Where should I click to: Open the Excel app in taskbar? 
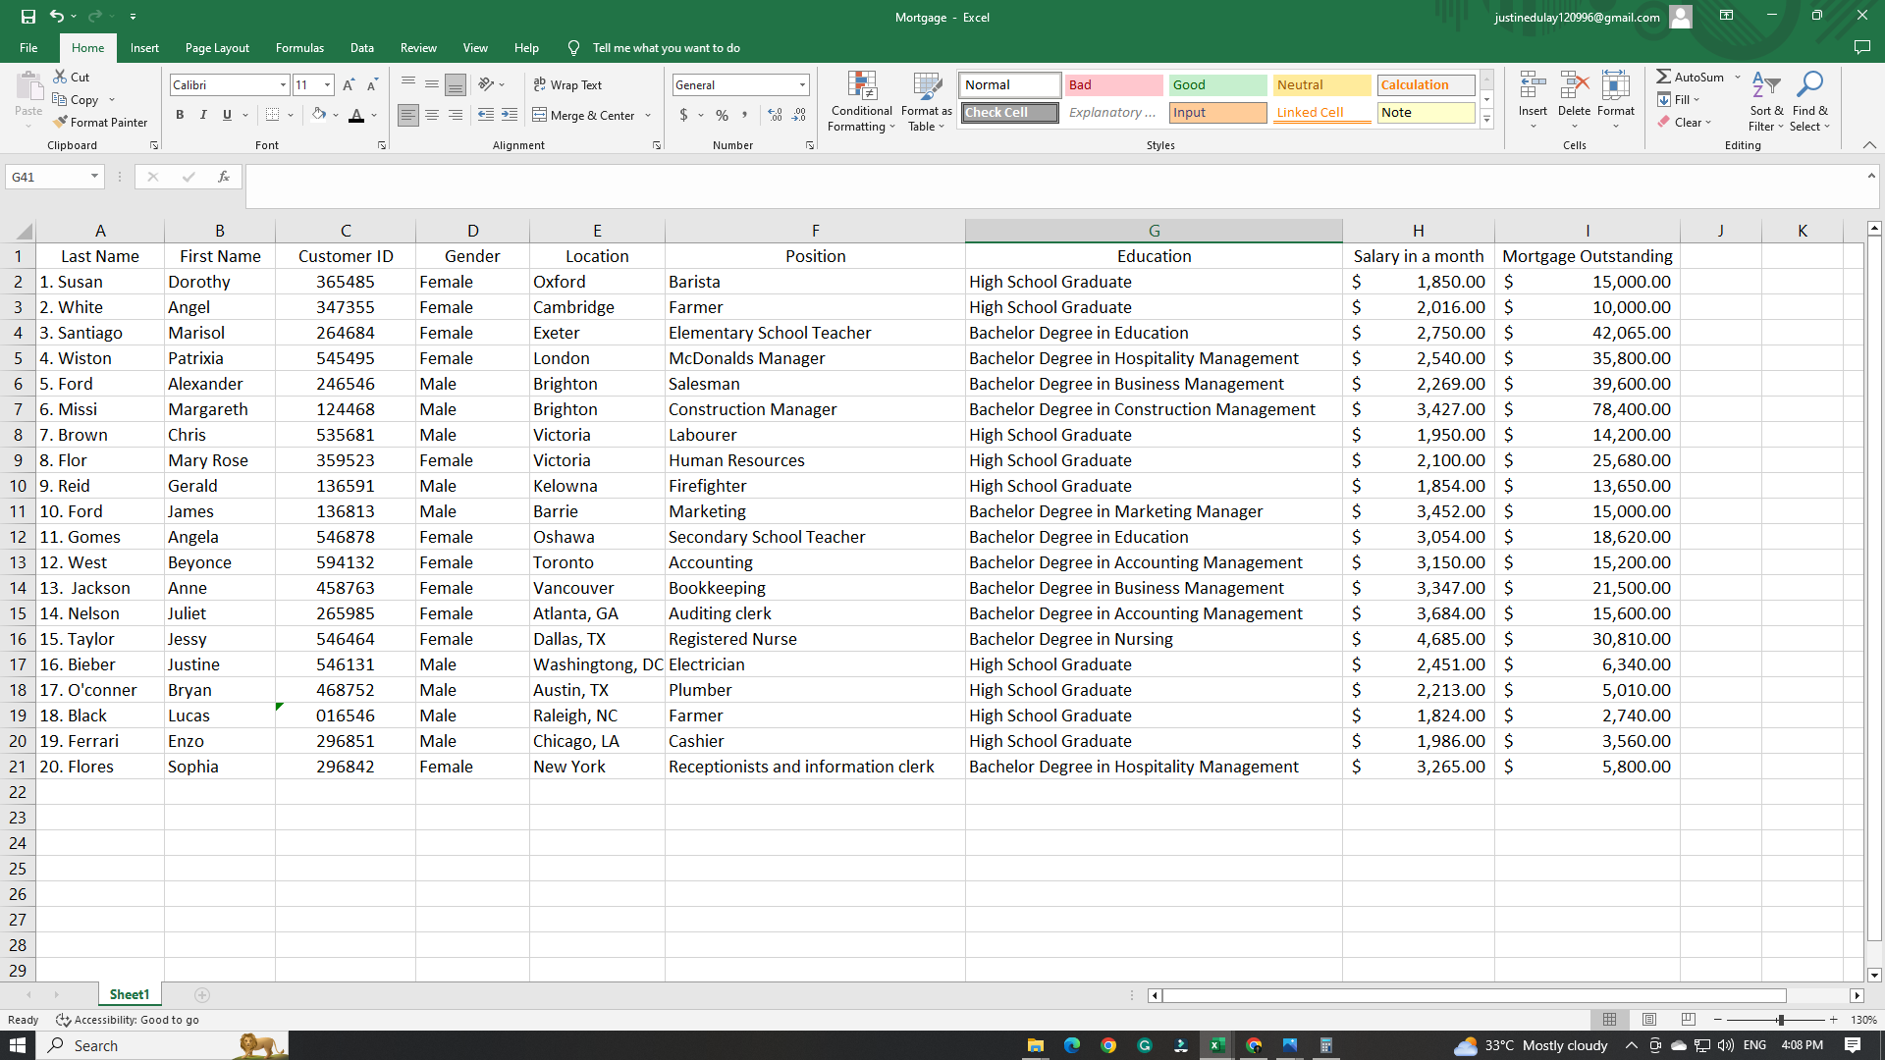pyautogui.click(x=1216, y=1045)
